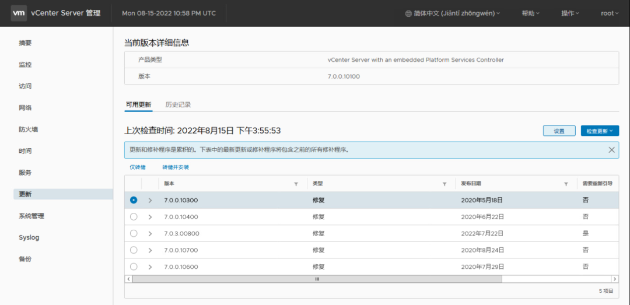Go to 防火墙 in the sidebar
Image resolution: width=630 pixels, height=305 pixels.
(x=28, y=129)
